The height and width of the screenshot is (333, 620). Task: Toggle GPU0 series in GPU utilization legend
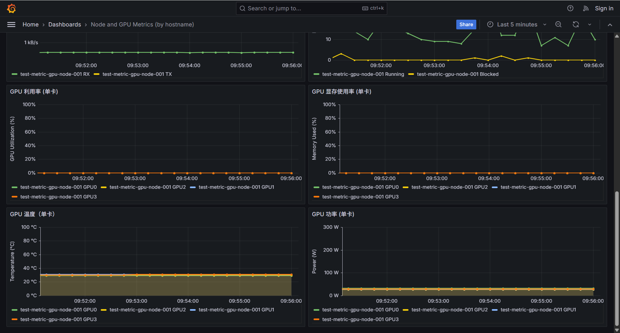[58, 187]
